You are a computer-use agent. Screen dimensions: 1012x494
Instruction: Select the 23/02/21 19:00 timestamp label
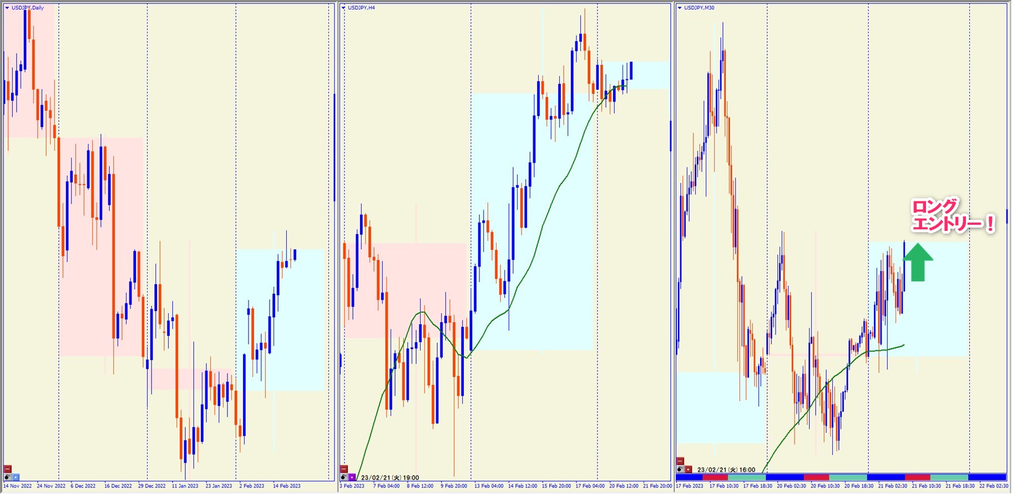point(389,477)
